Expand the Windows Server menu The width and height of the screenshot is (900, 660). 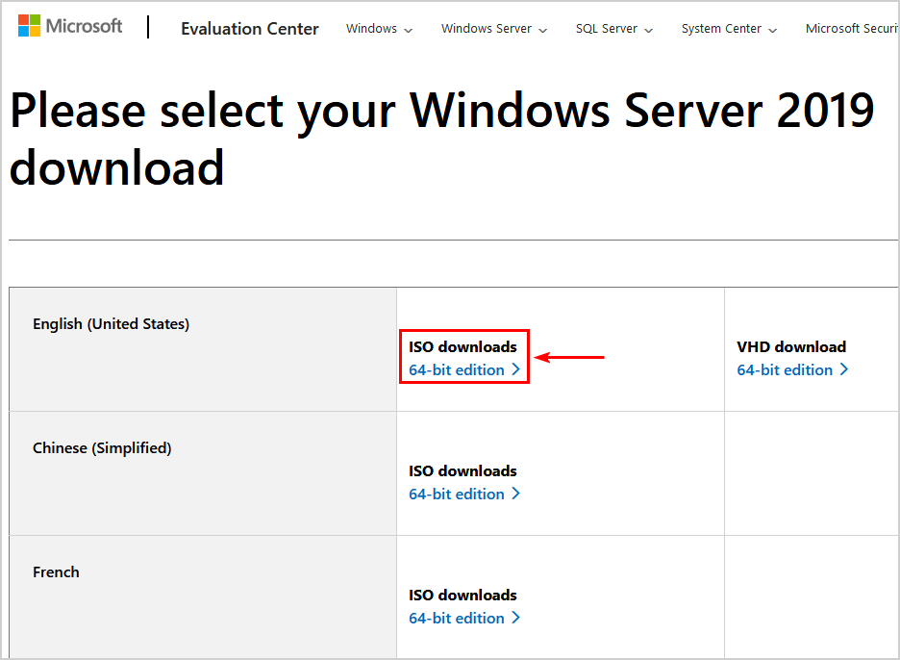click(x=493, y=29)
